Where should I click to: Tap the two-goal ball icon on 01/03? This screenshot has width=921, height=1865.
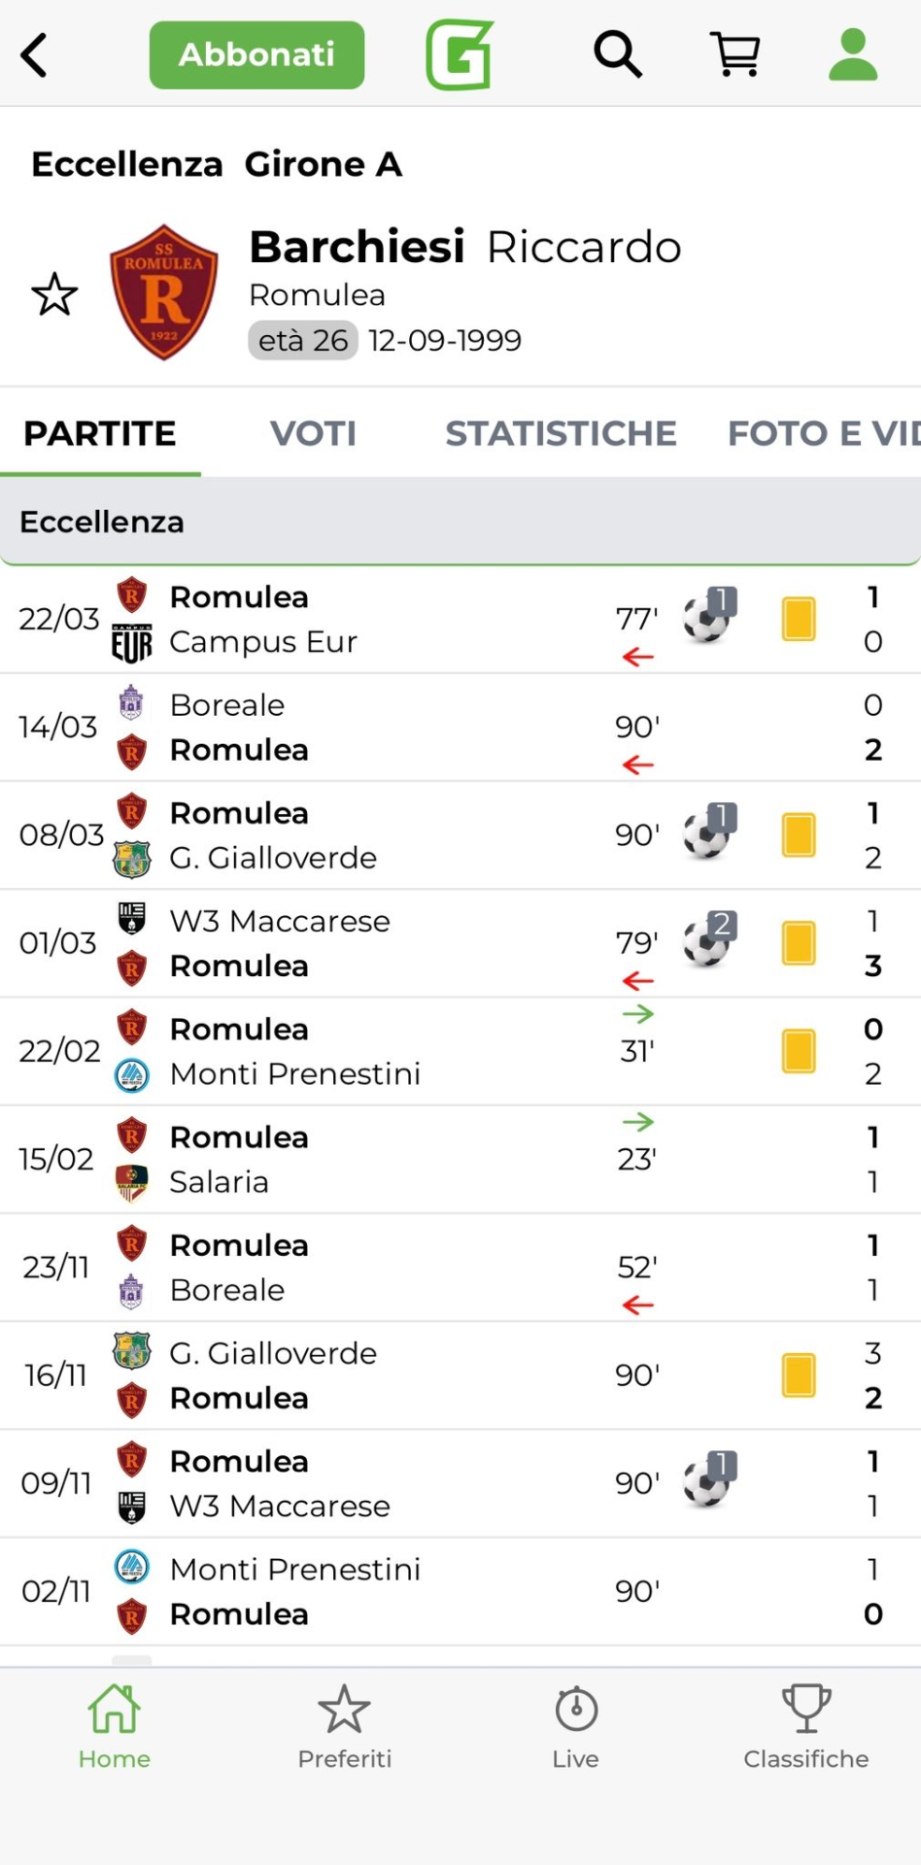[x=709, y=941]
